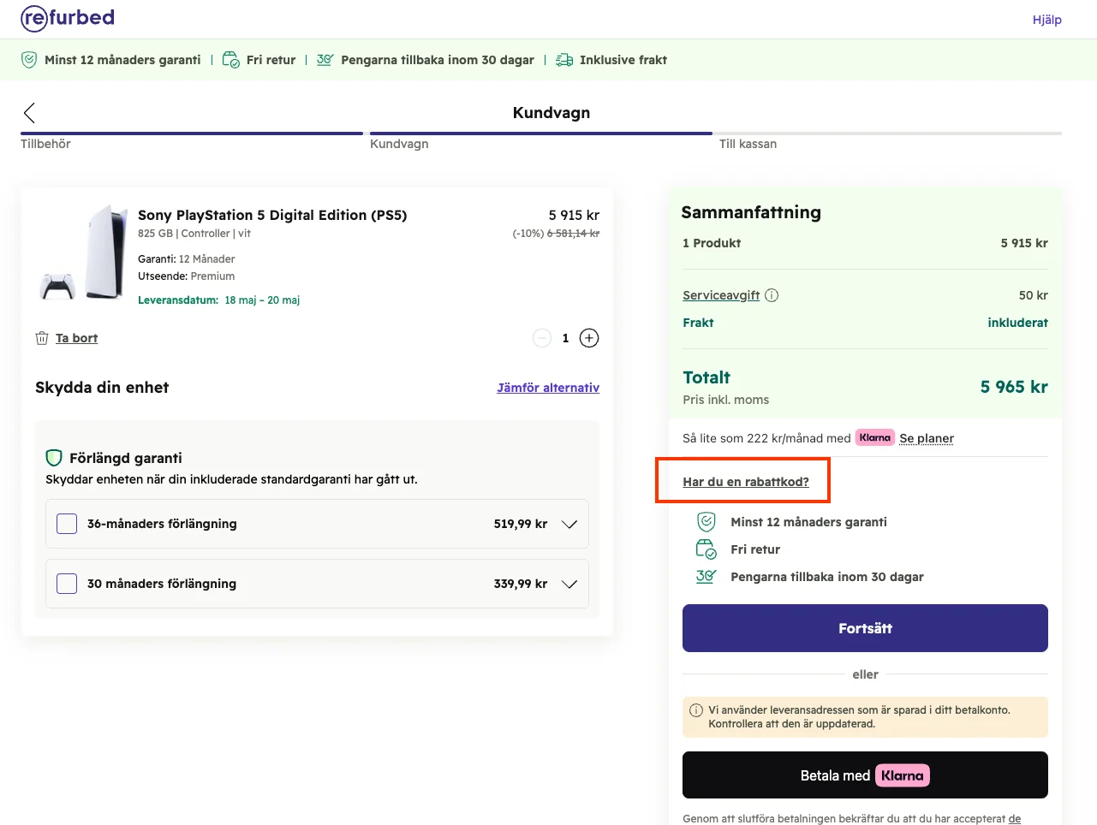The width and height of the screenshot is (1097, 825).
Task: Click the delivery truck icon in top banner
Action: click(564, 60)
